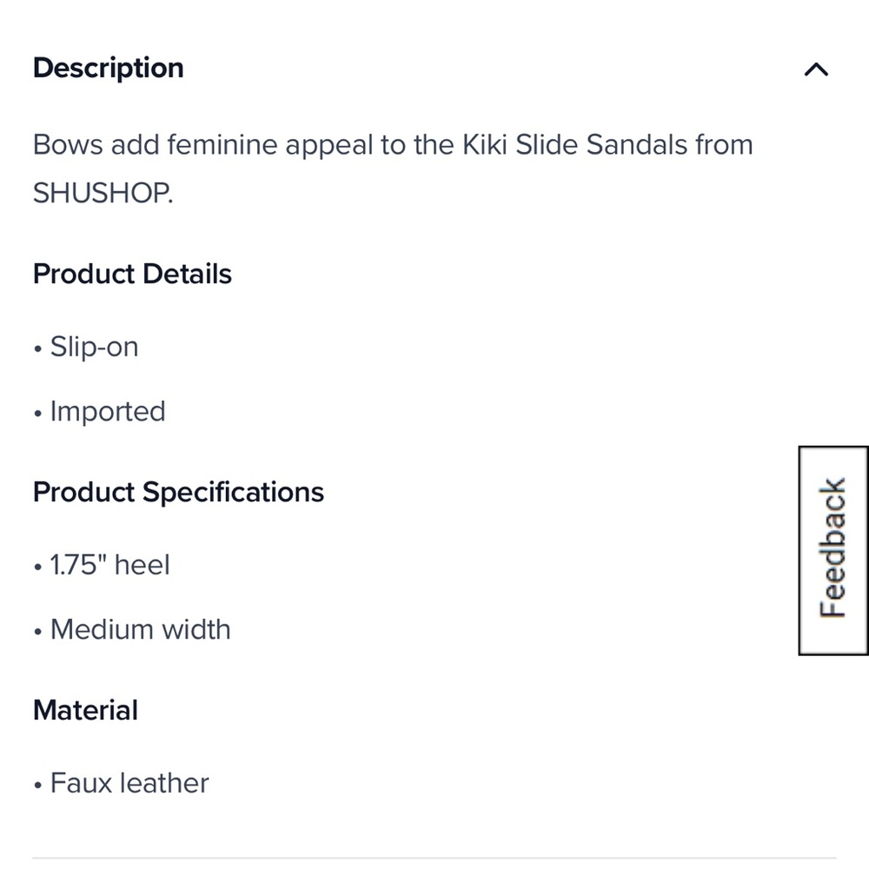
Task: Click the Description heading
Action: pyautogui.click(x=108, y=68)
